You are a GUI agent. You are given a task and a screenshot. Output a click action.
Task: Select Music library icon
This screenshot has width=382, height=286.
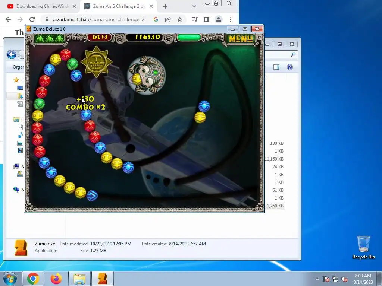click(x=20, y=135)
